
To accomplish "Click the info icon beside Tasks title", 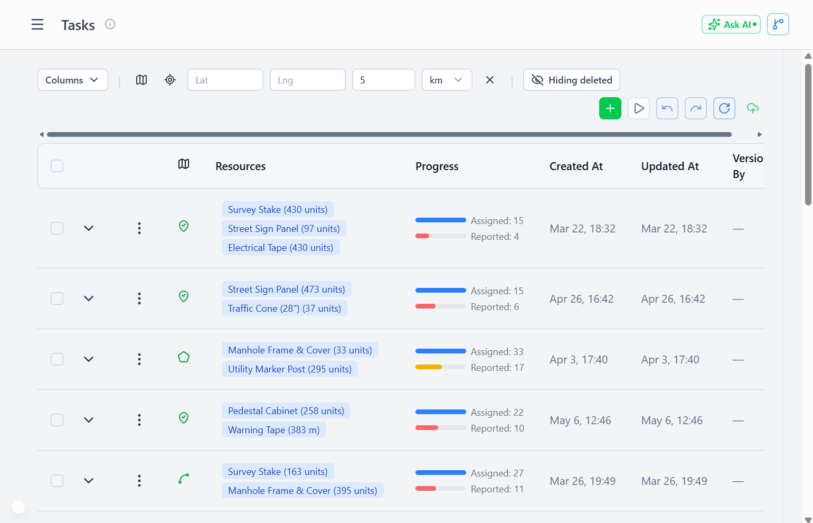I will pyautogui.click(x=110, y=24).
